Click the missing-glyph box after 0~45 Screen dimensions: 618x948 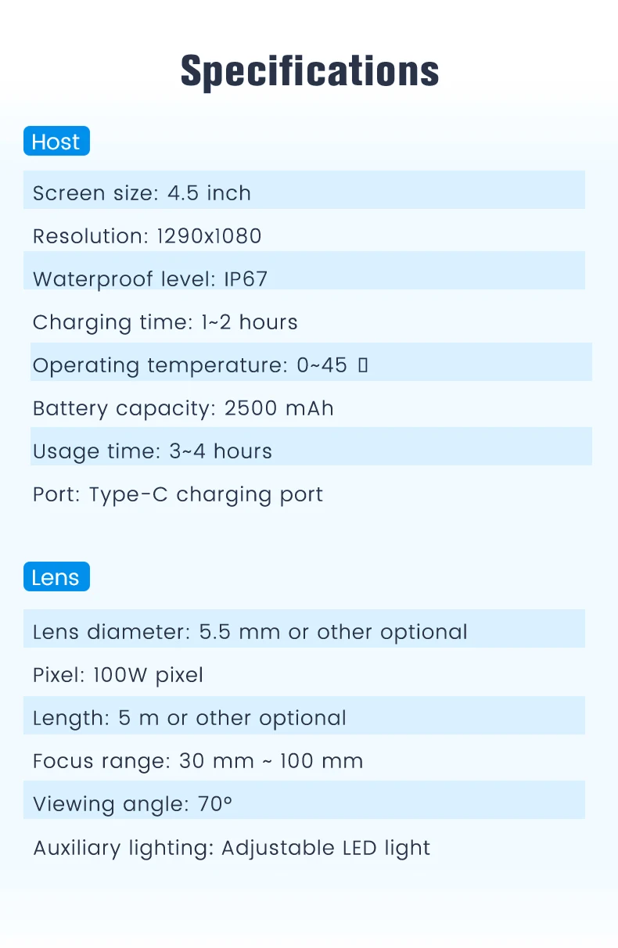coord(362,365)
